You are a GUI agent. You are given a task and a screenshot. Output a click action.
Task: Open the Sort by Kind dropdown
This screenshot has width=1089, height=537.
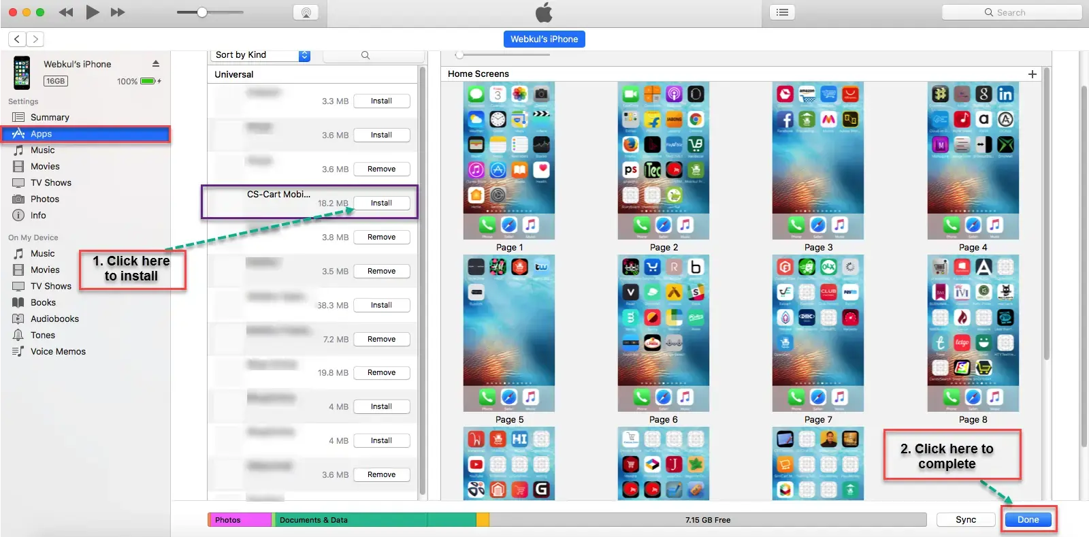tap(261, 55)
